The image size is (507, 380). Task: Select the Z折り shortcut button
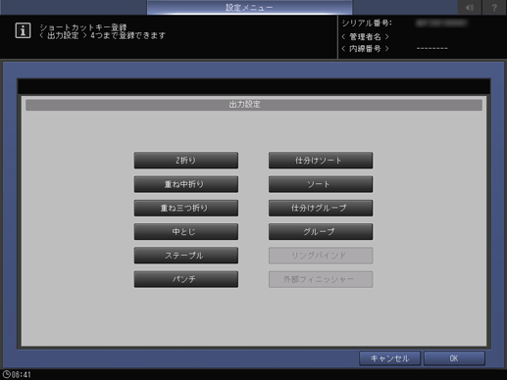[x=186, y=161]
